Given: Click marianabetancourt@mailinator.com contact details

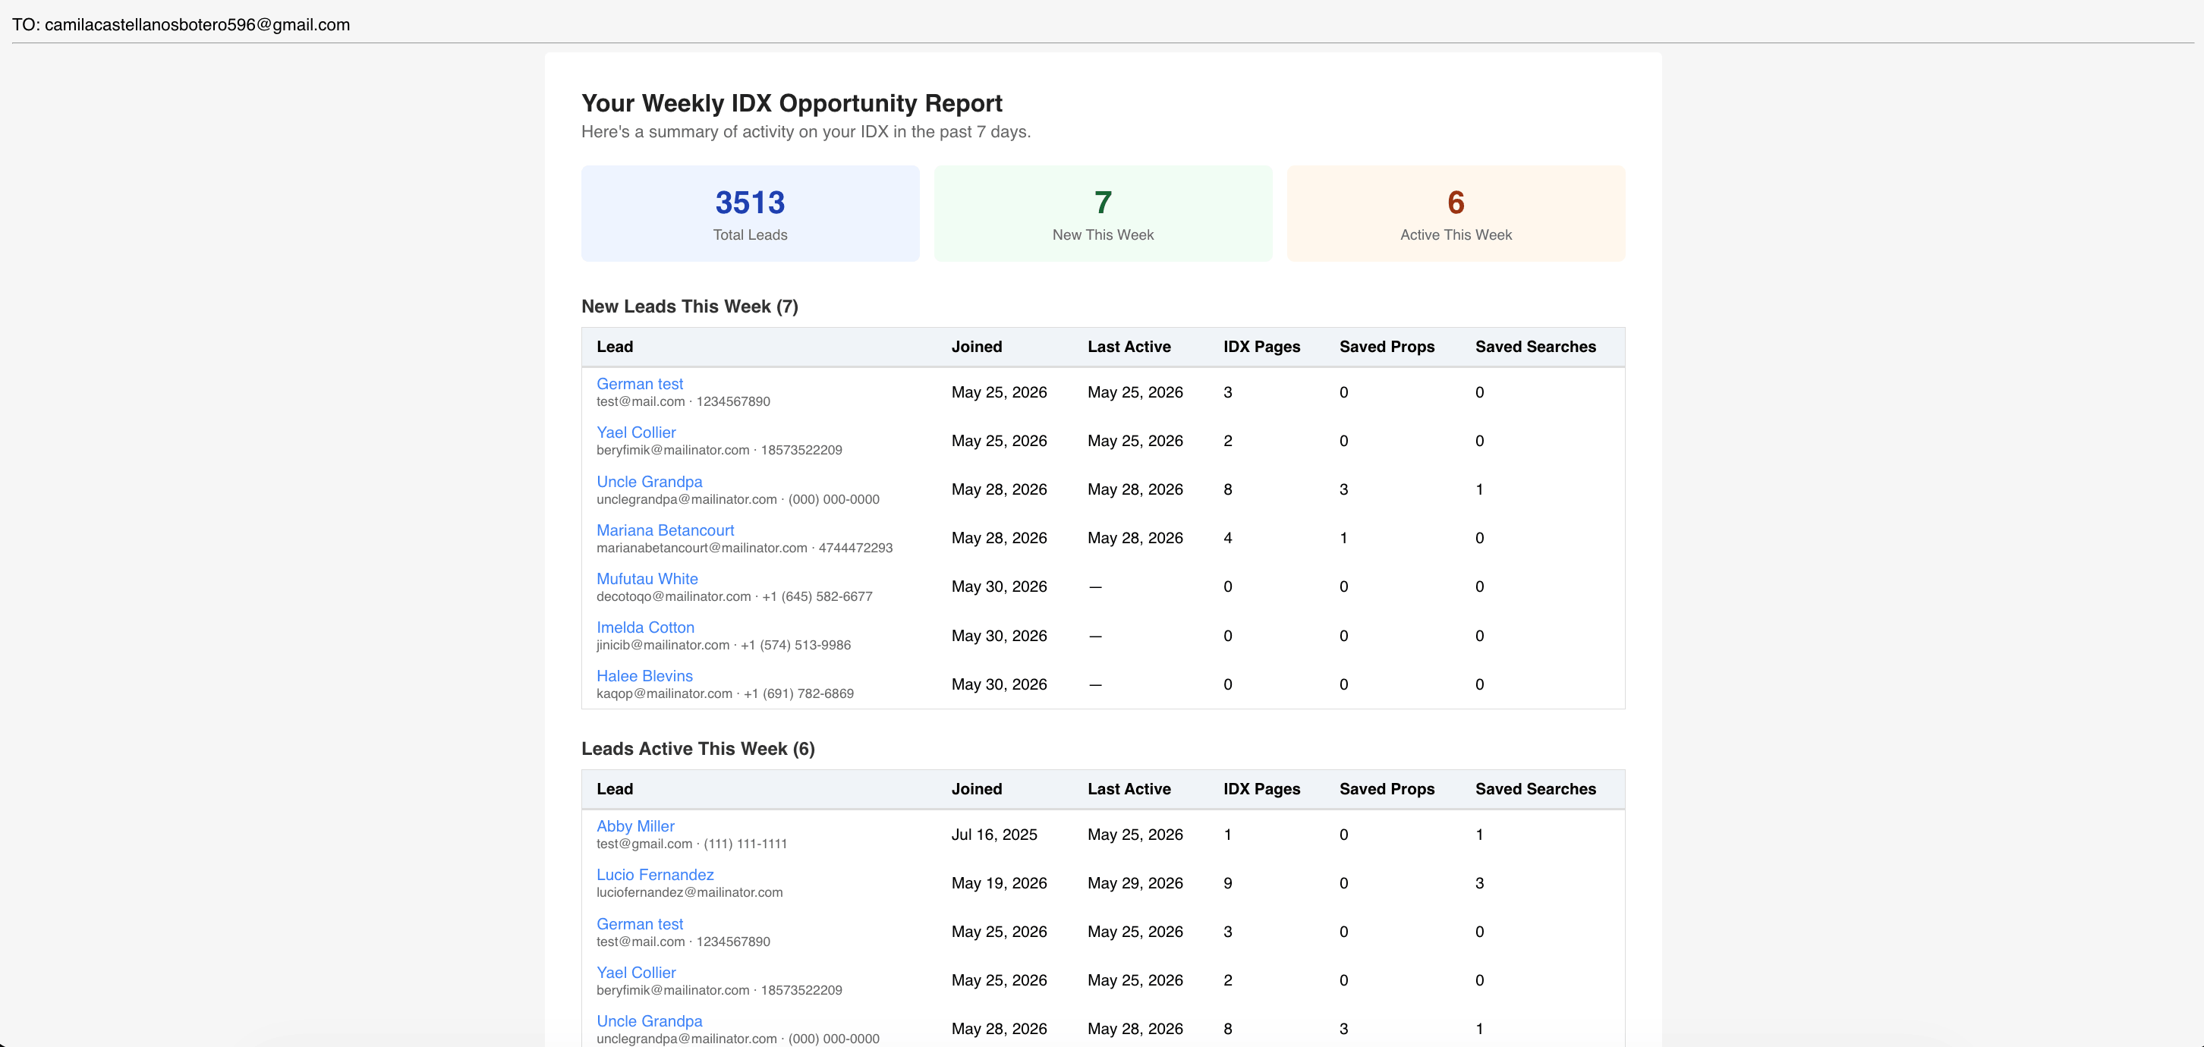Looking at the screenshot, I should 745,549.
